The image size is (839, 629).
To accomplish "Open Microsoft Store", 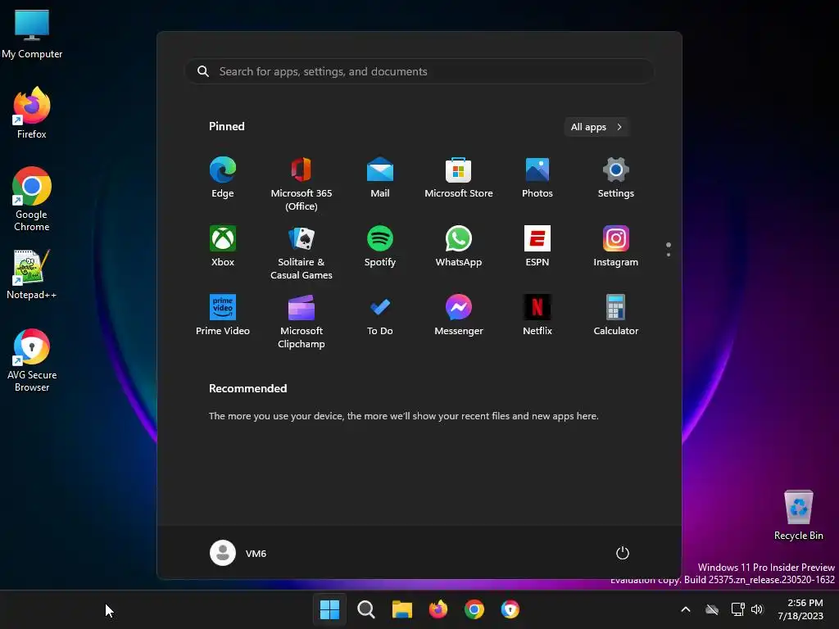I will click(x=459, y=178).
